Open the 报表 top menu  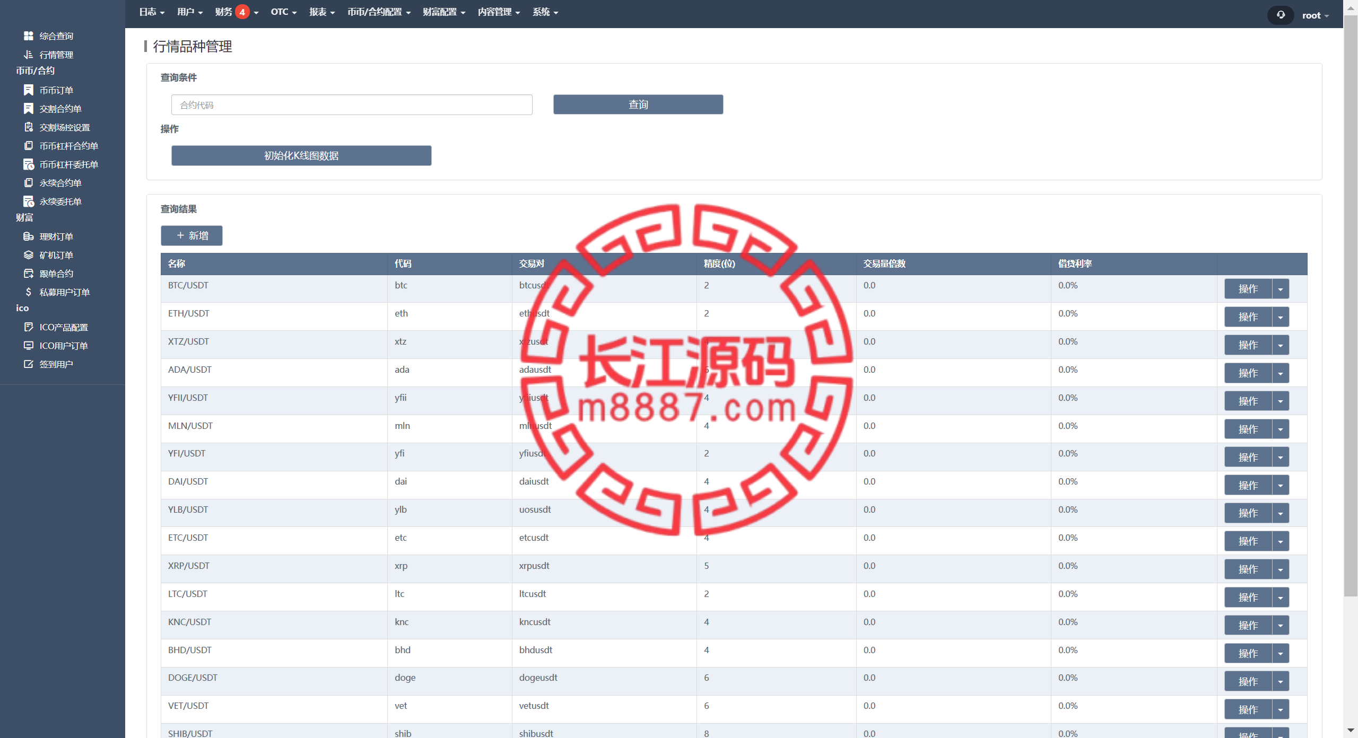click(322, 12)
